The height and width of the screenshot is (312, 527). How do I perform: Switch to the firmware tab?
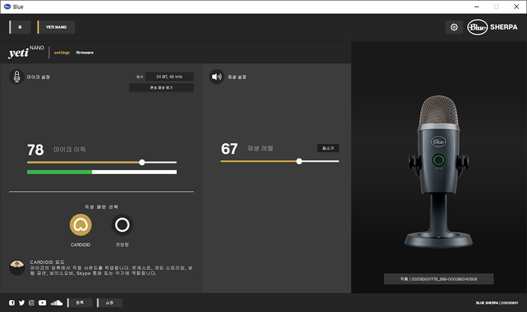coord(85,53)
